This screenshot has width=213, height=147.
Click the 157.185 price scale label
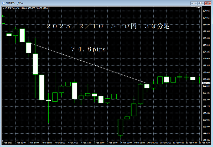[x=206, y=52]
